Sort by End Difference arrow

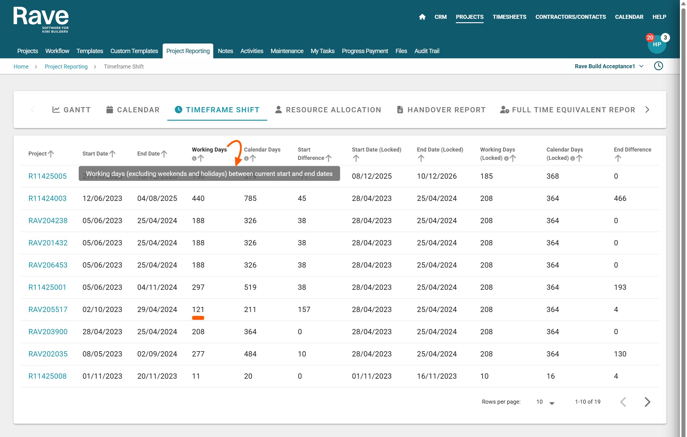click(618, 158)
